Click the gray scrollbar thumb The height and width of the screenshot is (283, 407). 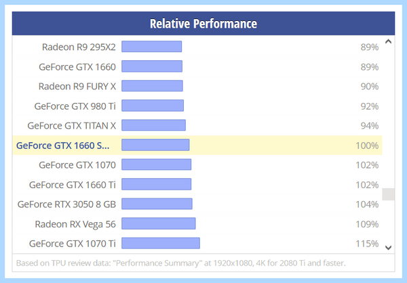(388, 194)
